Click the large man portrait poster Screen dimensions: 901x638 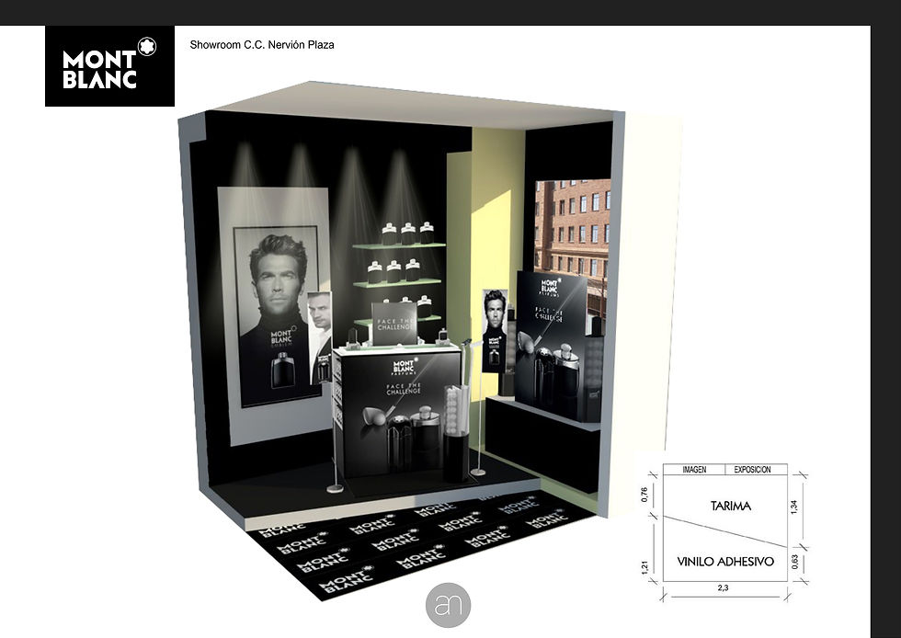coord(277,315)
